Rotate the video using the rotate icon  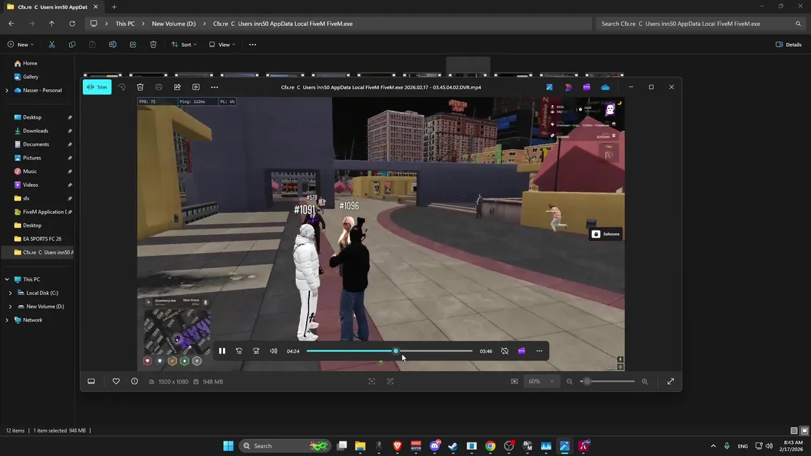point(122,87)
